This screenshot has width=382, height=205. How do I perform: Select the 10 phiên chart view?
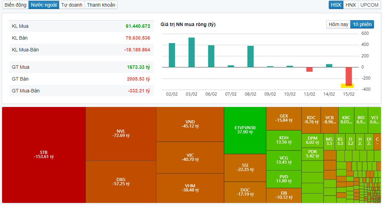pos(362,24)
